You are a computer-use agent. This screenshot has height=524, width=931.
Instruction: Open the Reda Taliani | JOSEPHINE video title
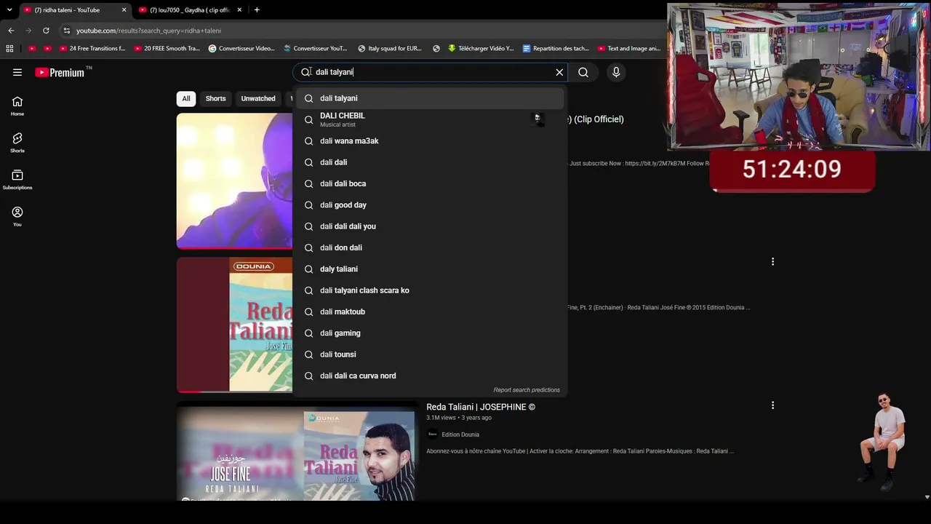tap(481, 408)
